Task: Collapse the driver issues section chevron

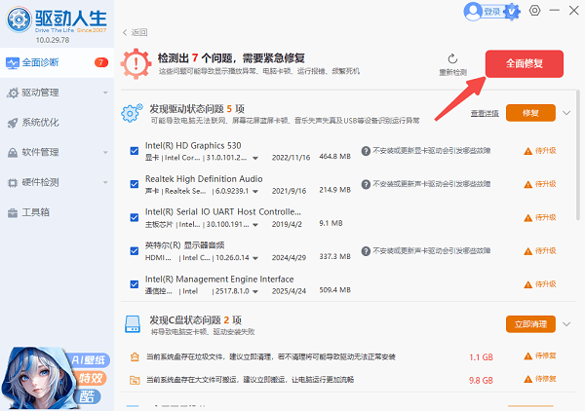Action: [567, 113]
